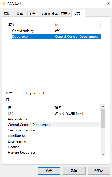
Task: Choose Distribution in the value list
Action: pos(54,136)
